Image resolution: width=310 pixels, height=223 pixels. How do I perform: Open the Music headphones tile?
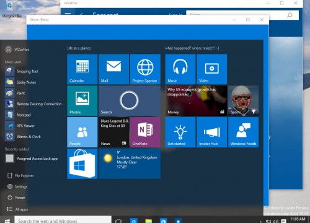pos(180,69)
